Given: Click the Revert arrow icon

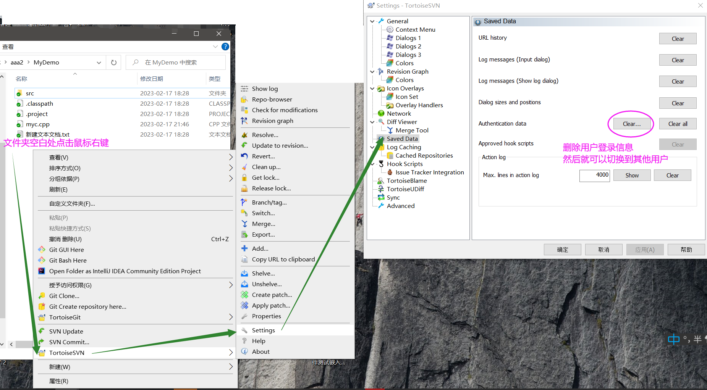Looking at the screenshot, I should pyautogui.click(x=244, y=156).
